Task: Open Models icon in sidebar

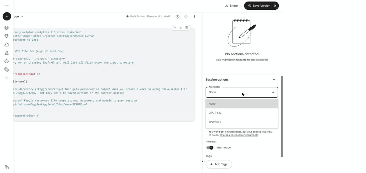Action: click(x=6, y=53)
